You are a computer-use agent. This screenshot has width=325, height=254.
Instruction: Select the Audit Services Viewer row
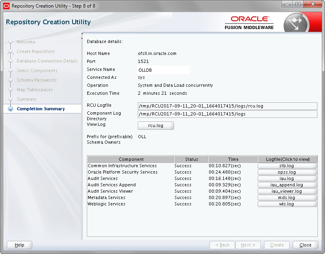coord(202,191)
